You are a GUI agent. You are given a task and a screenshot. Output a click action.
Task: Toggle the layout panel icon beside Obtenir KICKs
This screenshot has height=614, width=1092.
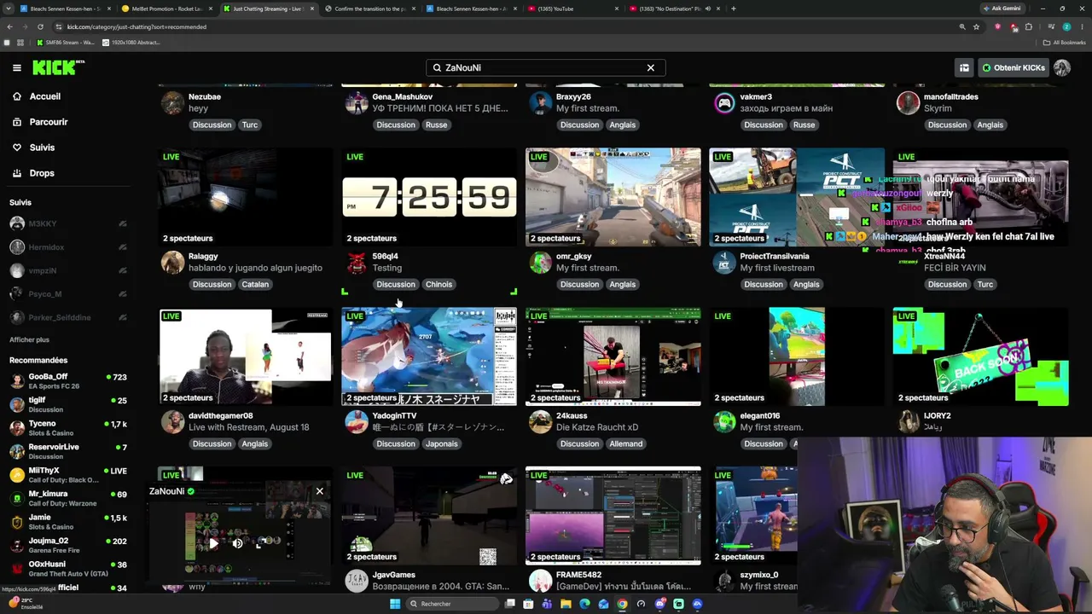(964, 67)
